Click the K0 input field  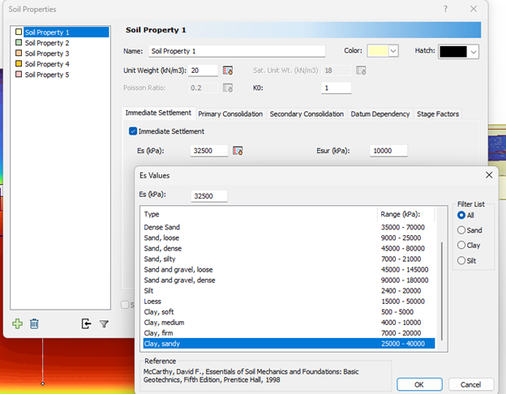click(336, 88)
